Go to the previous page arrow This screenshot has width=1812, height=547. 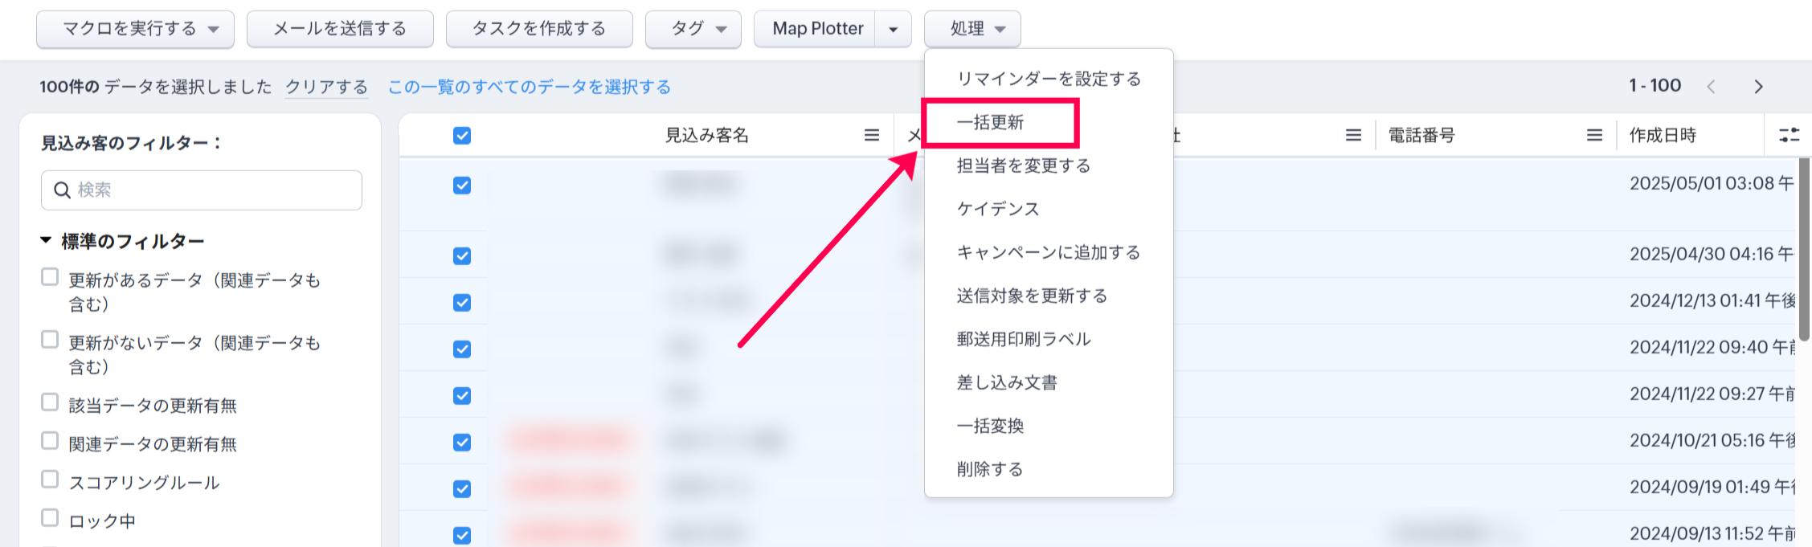1711,87
